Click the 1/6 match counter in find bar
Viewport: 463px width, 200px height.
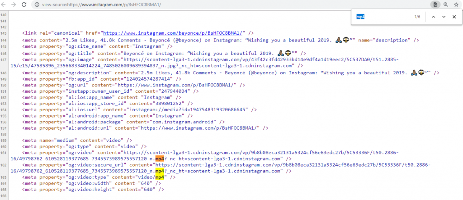[x=417, y=17]
